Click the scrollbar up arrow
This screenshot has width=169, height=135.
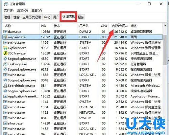165,25
